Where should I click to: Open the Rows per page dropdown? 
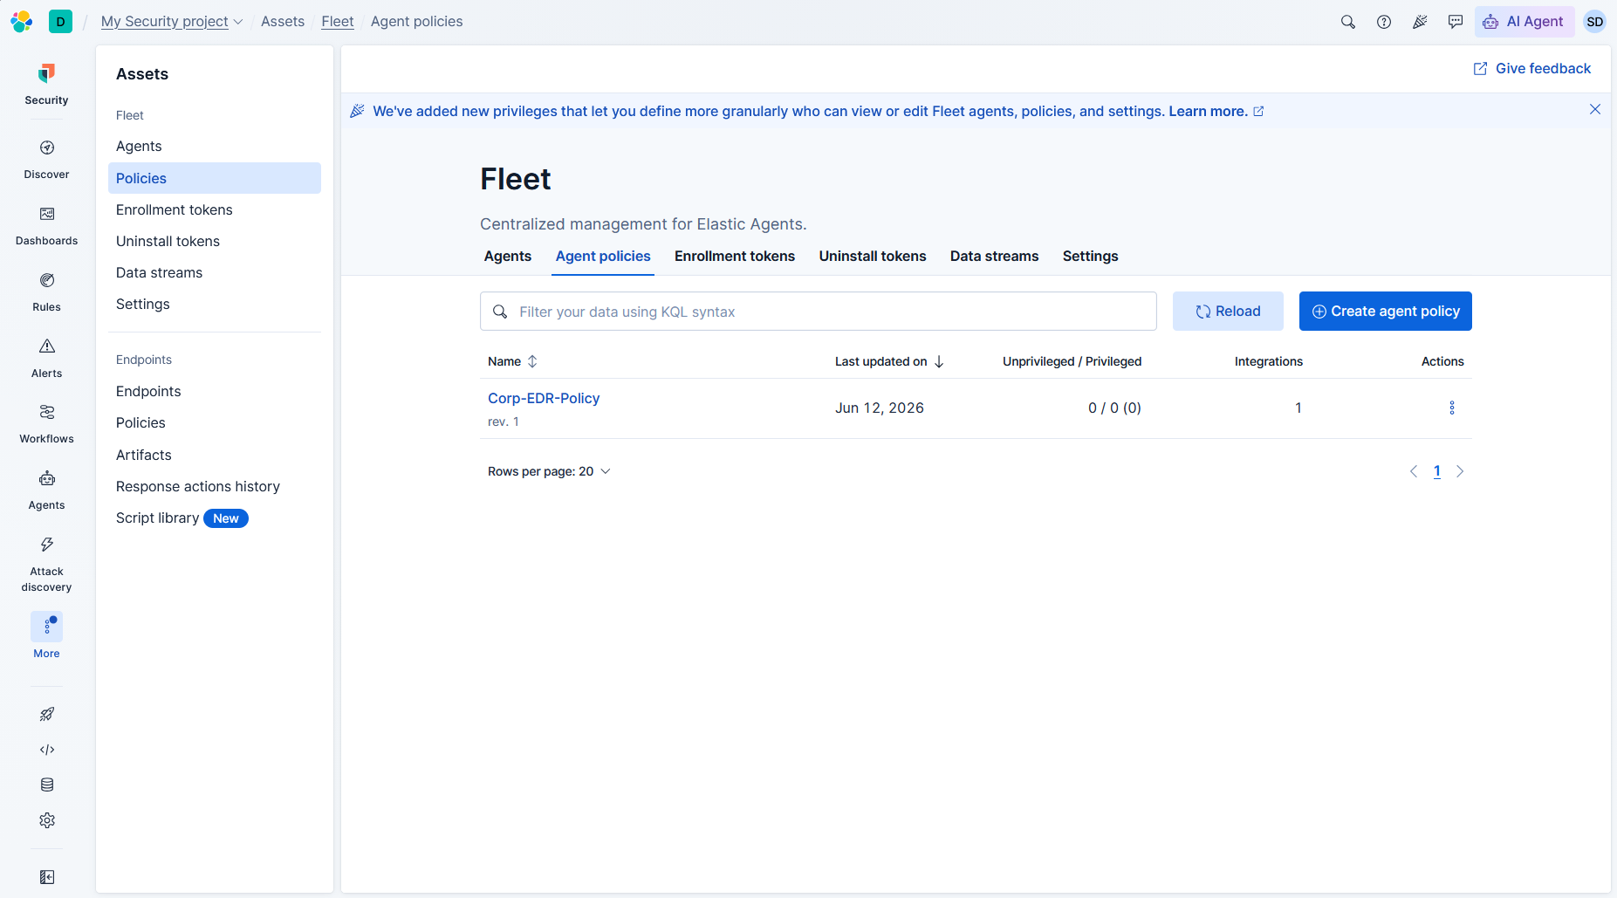point(549,471)
